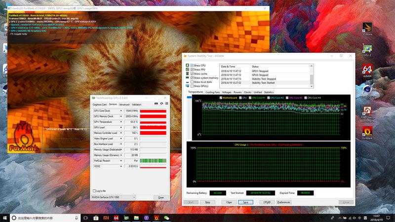Toggle CPU Core #2 graph checkbox
395x222 pixels.
269,98
